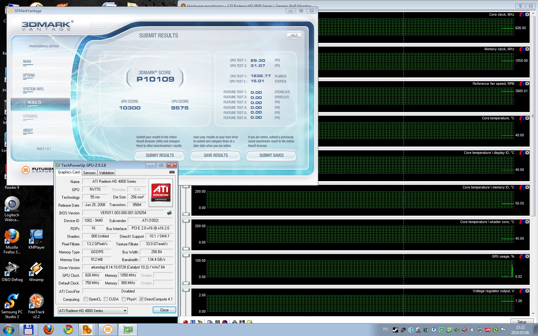The width and height of the screenshot is (538, 336).
Task: Close the Core clock, MHz graph
Action: point(527,14)
